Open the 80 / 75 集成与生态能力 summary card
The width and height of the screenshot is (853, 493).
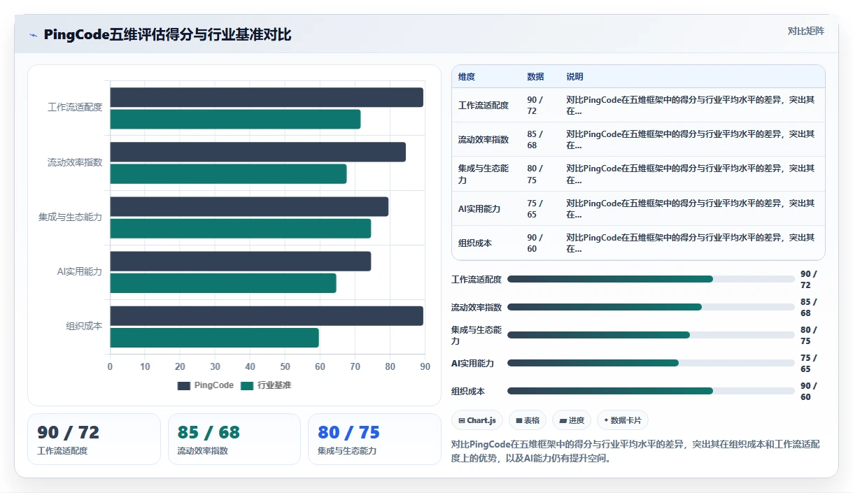tap(374, 439)
